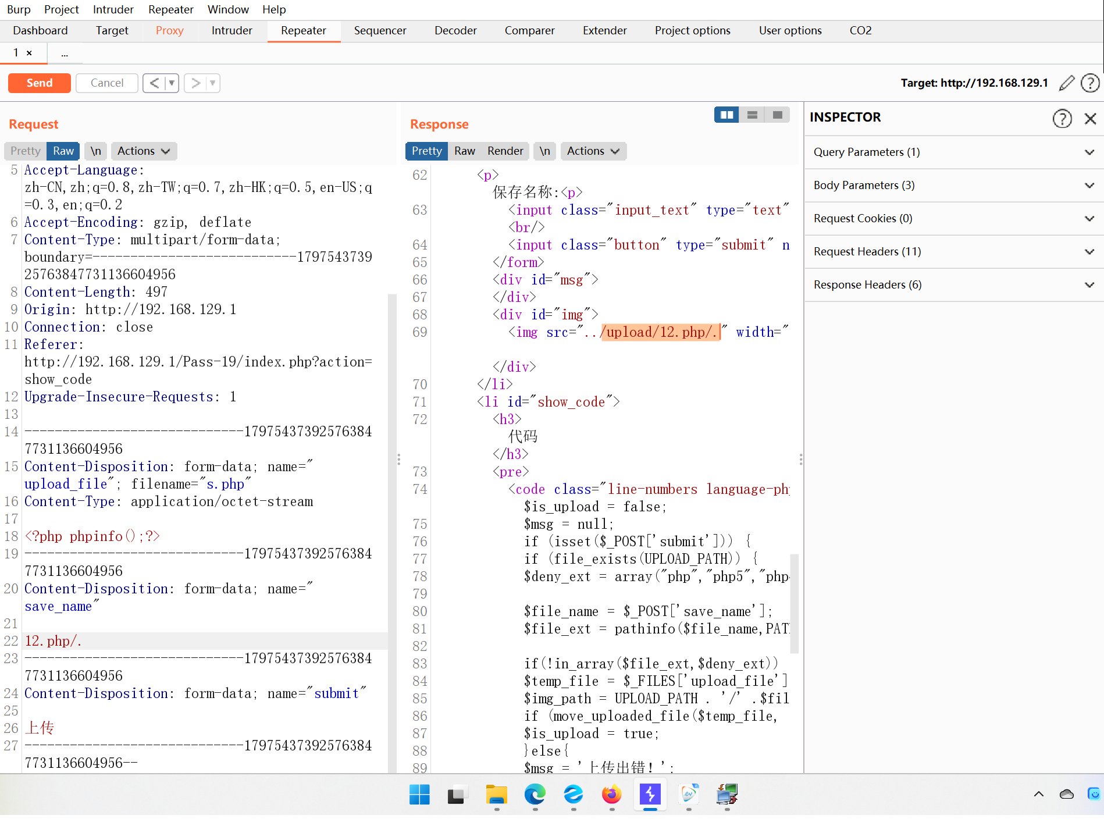Click the phpinfo payload line
Viewport: 1104px width, 840px height.
pyautogui.click(x=92, y=536)
